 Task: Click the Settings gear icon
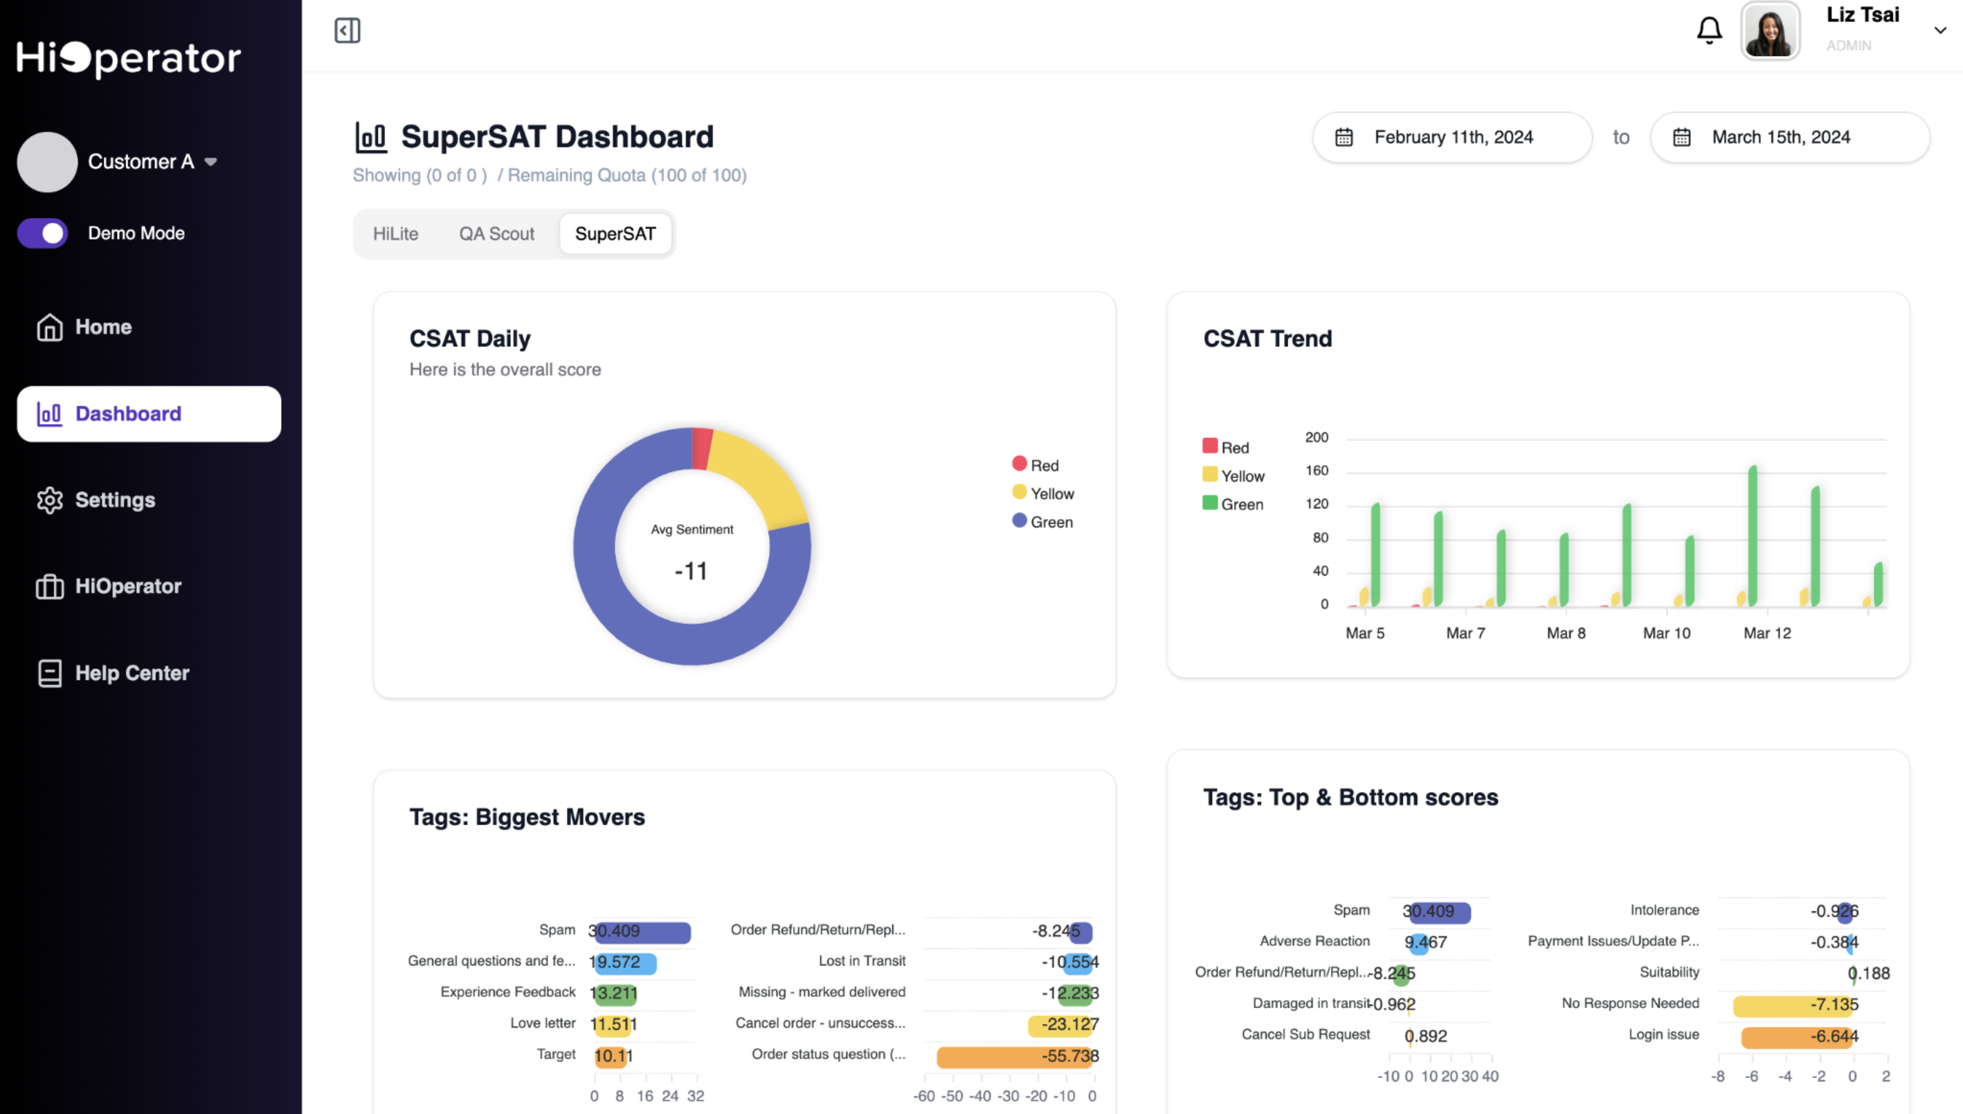[x=50, y=500]
